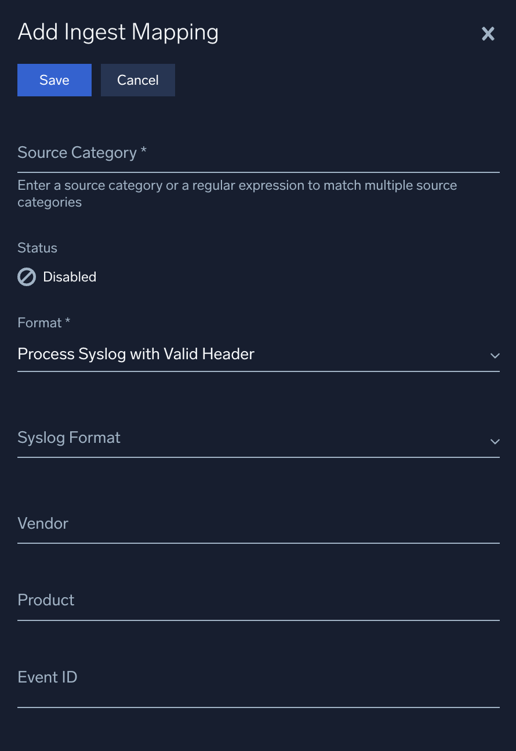Select the prohibition symbol next to Disabled
Viewport: 516px width, 751px height.
[x=26, y=277]
